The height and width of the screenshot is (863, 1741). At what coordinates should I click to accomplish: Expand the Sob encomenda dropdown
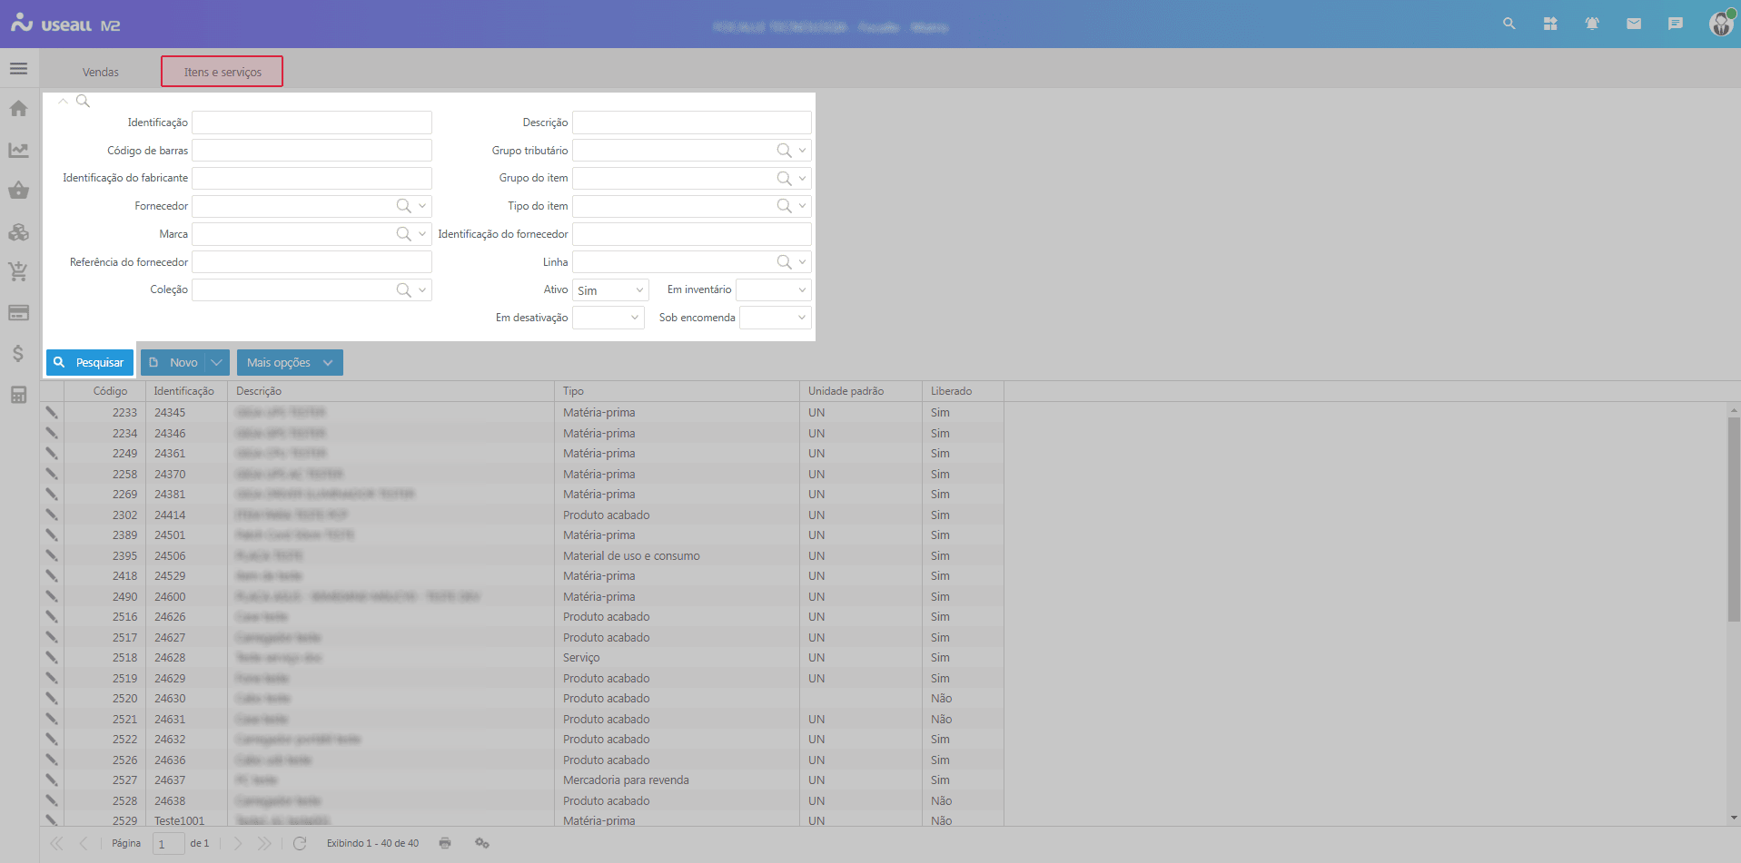[775, 318]
